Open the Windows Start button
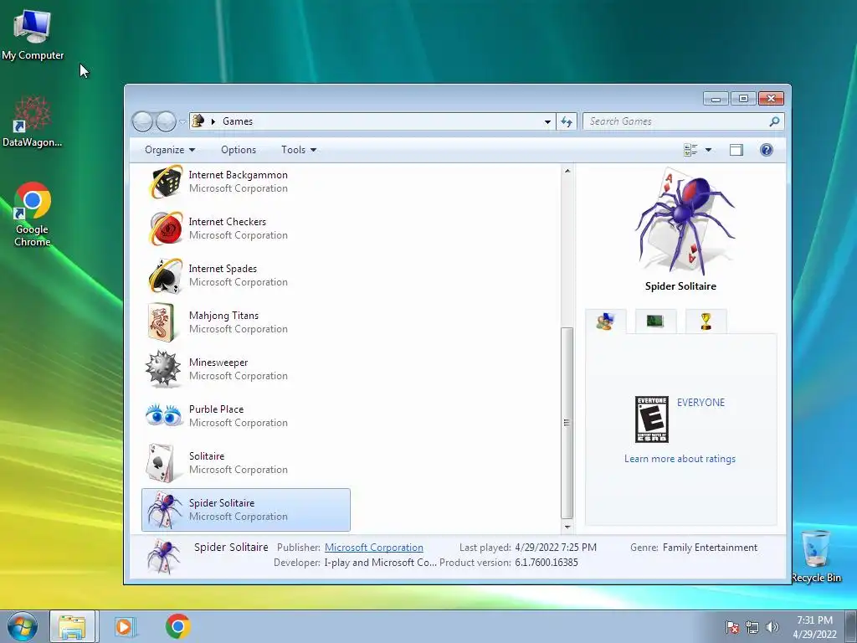Image resolution: width=857 pixels, height=643 pixels. pos(22,626)
